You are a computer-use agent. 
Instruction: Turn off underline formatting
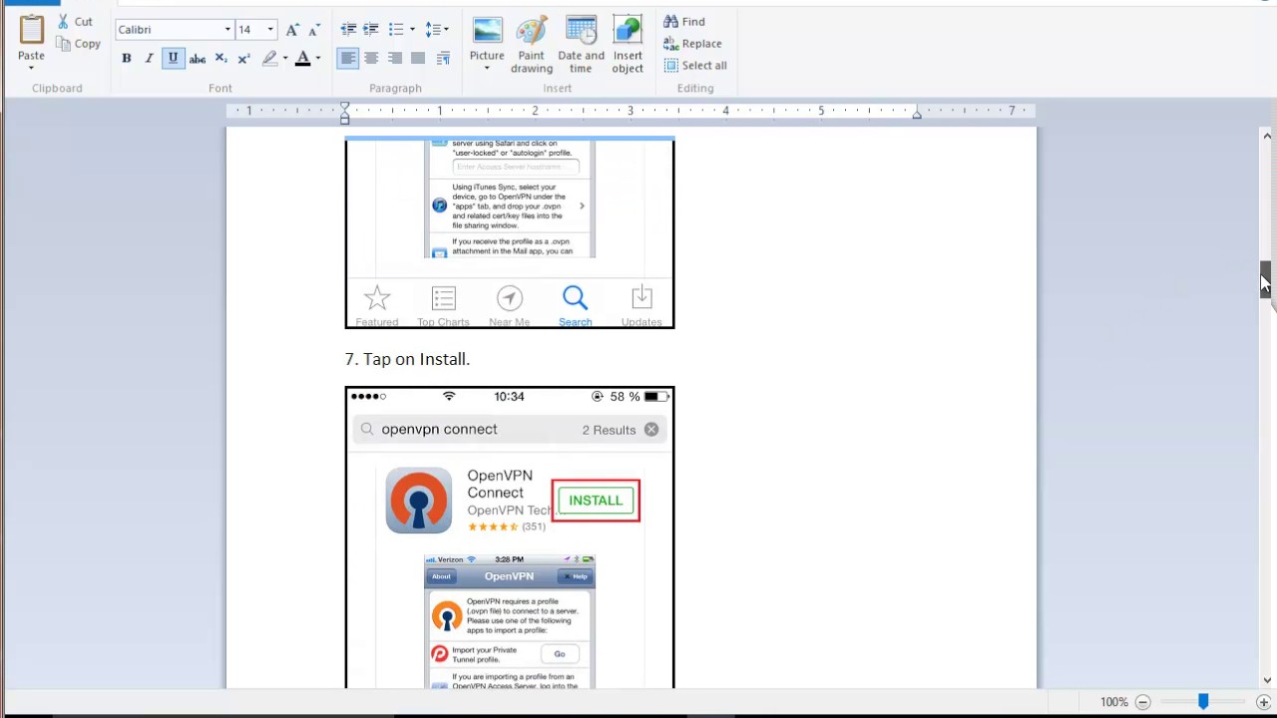[x=173, y=59]
